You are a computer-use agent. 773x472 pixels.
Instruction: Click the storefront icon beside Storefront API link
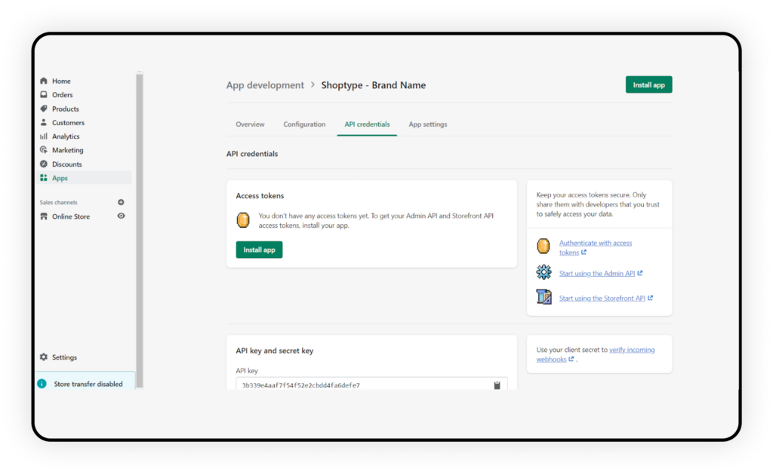pos(544,297)
